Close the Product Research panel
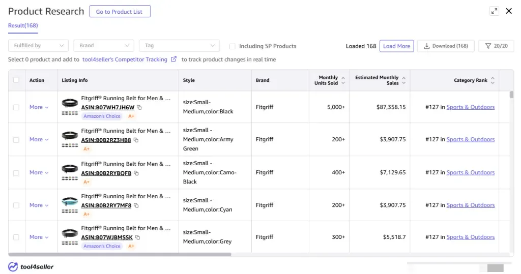 pyautogui.click(x=509, y=11)
